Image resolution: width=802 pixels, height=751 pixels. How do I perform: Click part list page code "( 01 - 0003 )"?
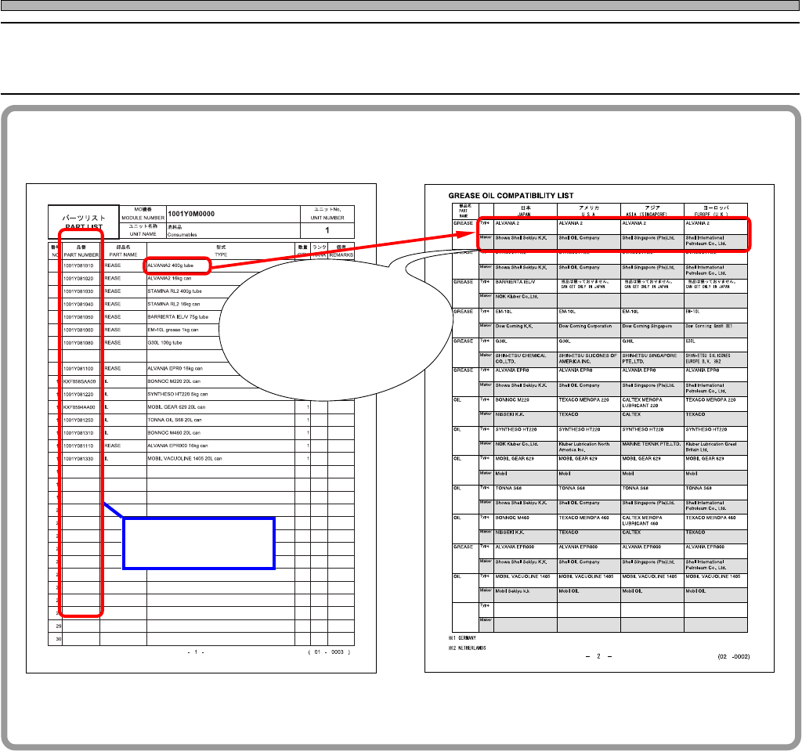point(330,653)
